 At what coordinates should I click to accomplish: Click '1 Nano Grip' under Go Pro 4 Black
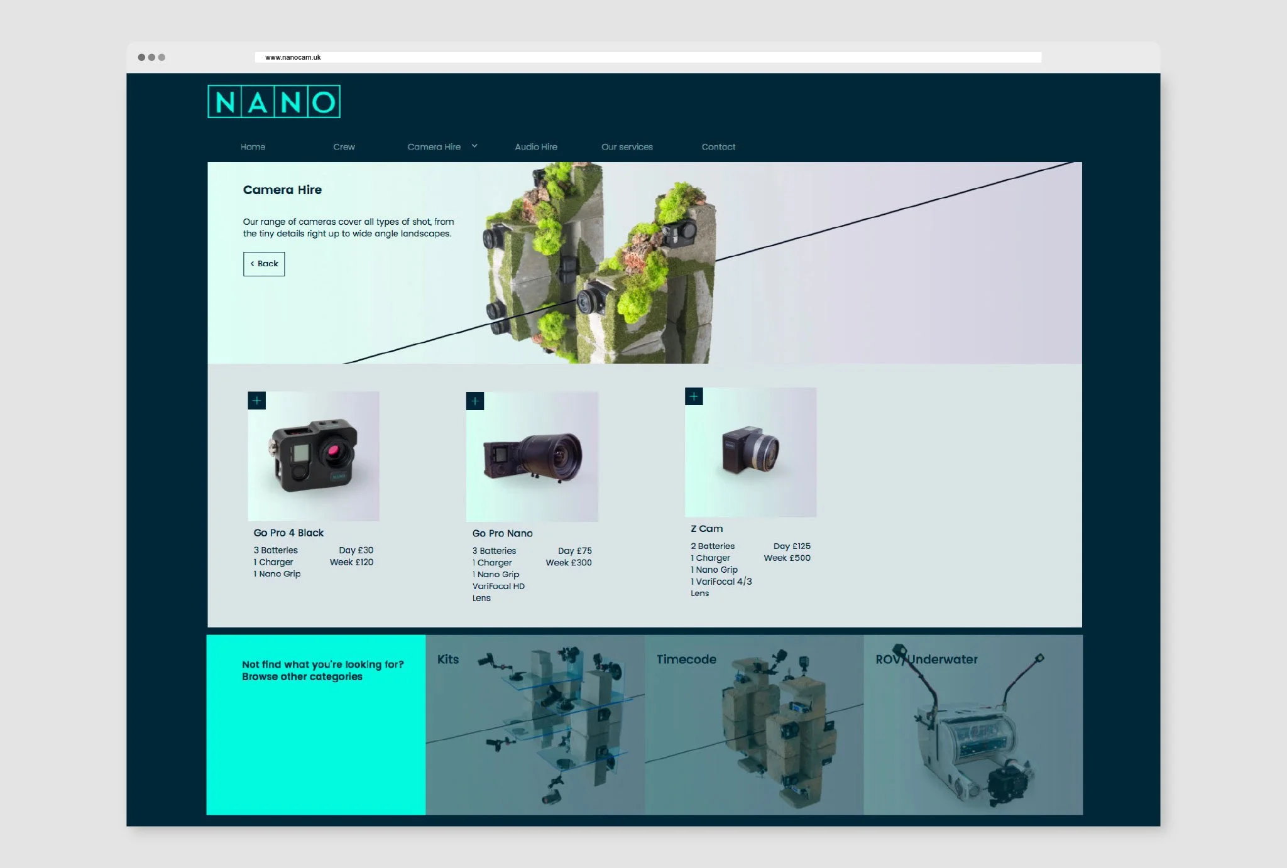[x=277, y=574]
